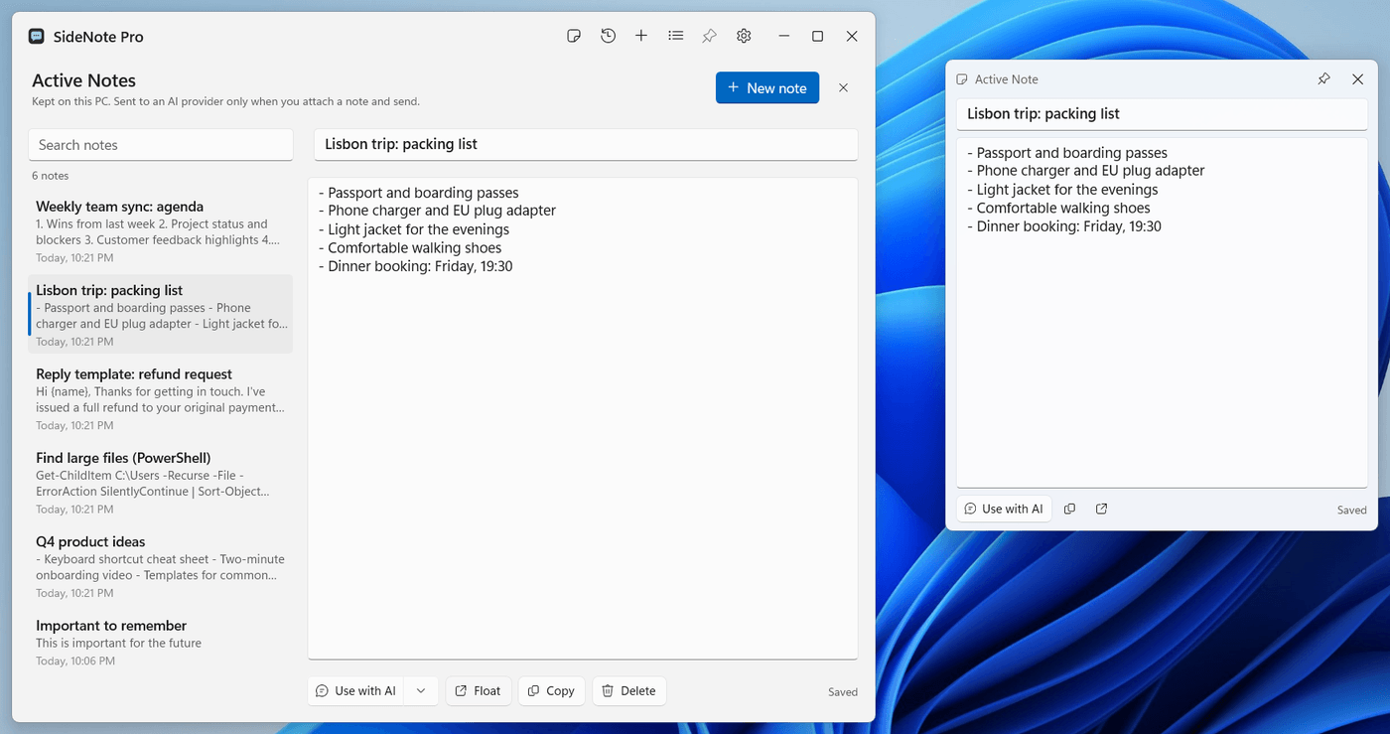This screenshot has height=734, width=1390.
Task: Open the Important to remember note
Action: (161, 644)
